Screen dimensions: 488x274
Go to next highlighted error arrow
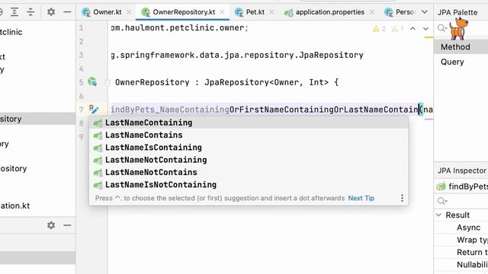point(425,29)
